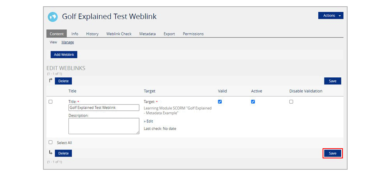
Task: Switch to the Info tab
Action: tap(75, 34)
